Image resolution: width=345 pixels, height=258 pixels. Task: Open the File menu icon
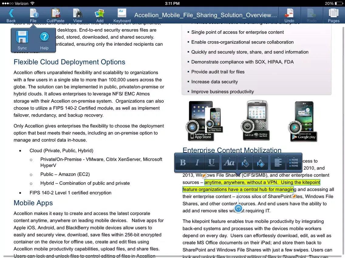coord(34,14)
